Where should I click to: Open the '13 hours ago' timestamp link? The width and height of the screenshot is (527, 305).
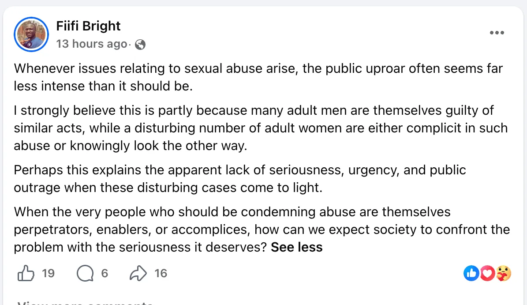pyautogui.click(x=91, y=44)
